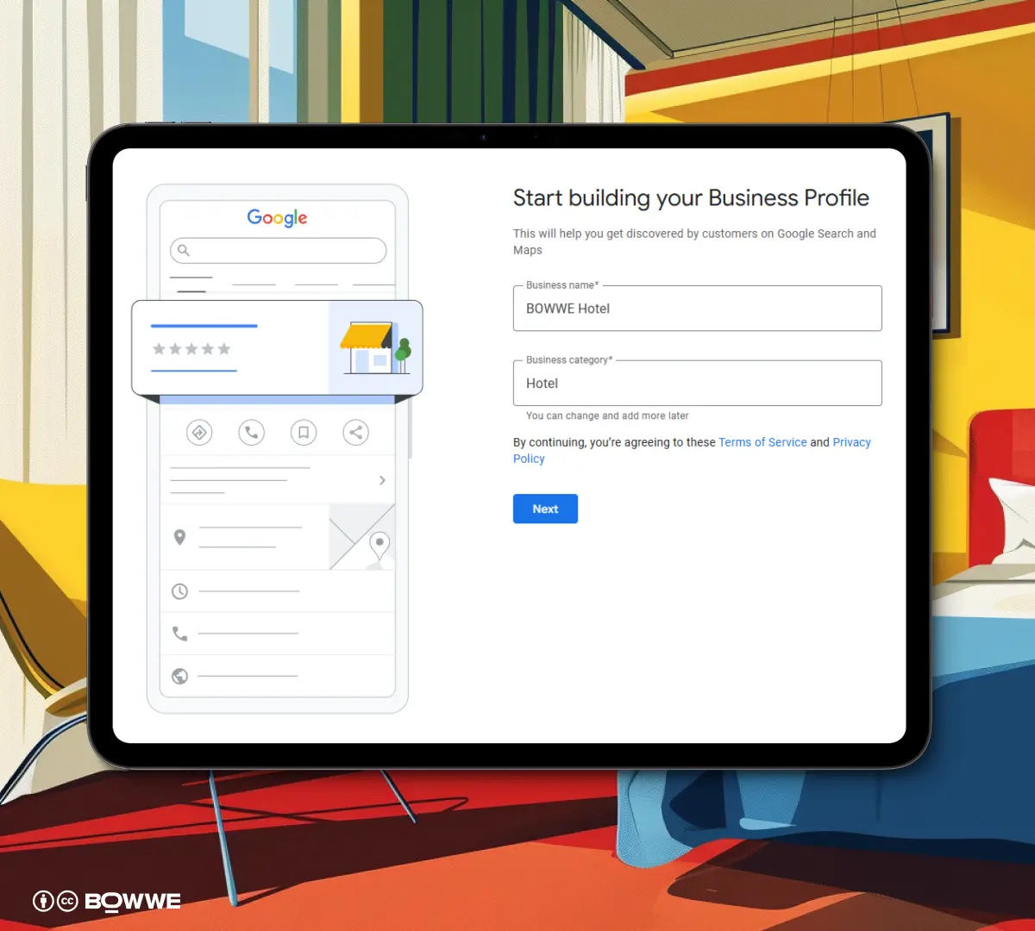
Task: Click the Next button
Action: (545, 509)
